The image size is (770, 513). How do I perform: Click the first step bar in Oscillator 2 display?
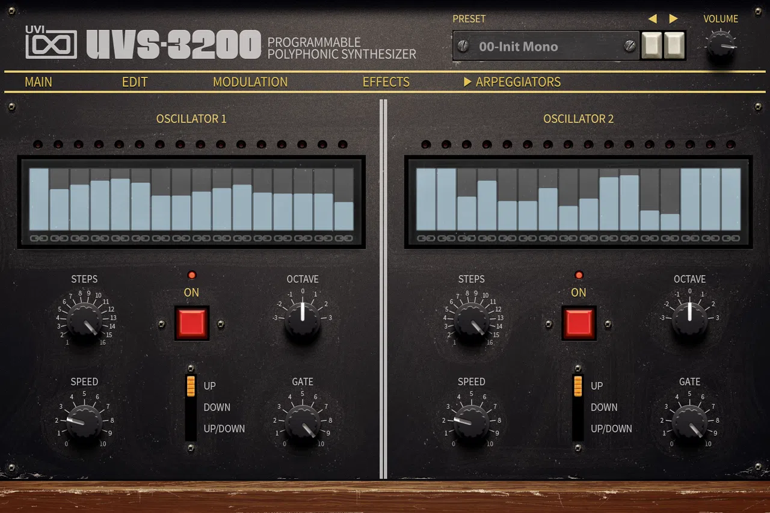(x=426, y=199)
